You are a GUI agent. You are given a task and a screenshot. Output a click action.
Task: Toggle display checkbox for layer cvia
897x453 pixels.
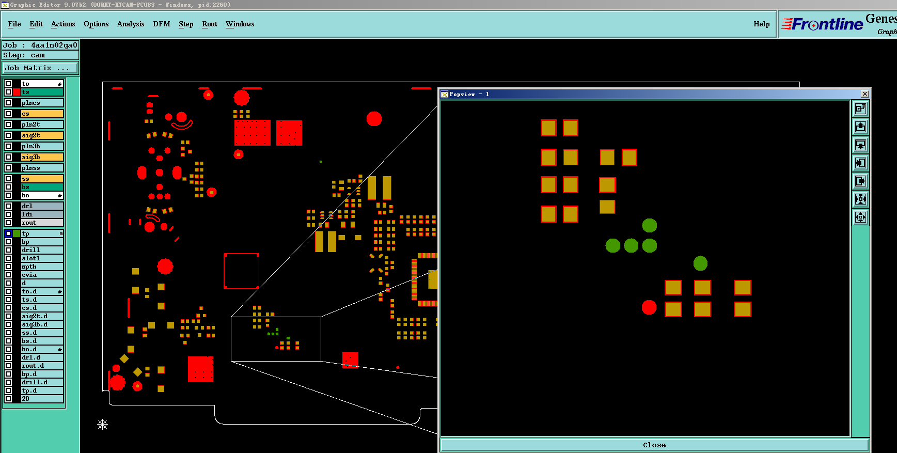[8, 275]
